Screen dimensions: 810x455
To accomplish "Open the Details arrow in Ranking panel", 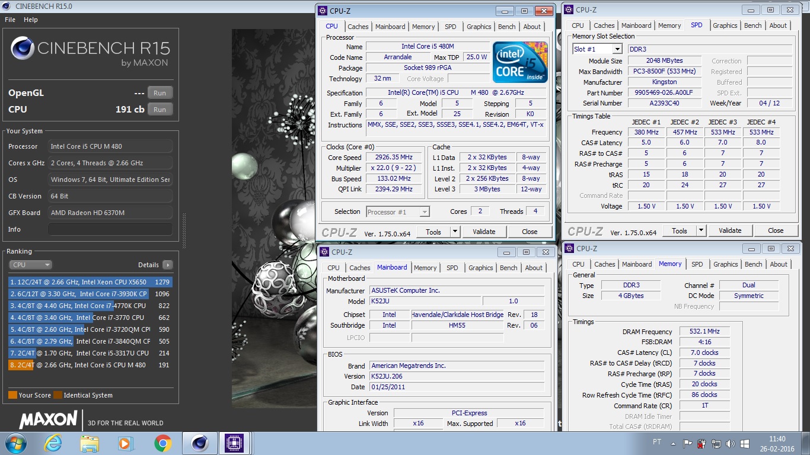I will tap(168, 265).
